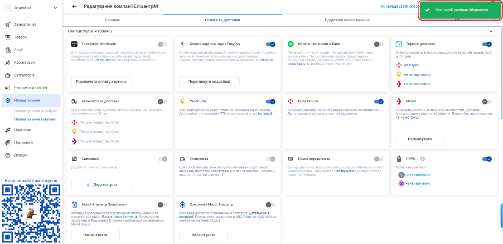Viewport: 503px width, 244px height.
Task: Switch to the Основне tab
Action: tap(112, 20)
